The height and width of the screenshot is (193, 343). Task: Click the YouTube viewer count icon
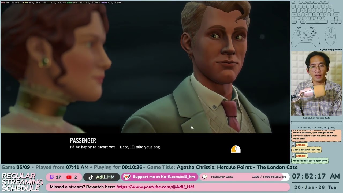69,177
